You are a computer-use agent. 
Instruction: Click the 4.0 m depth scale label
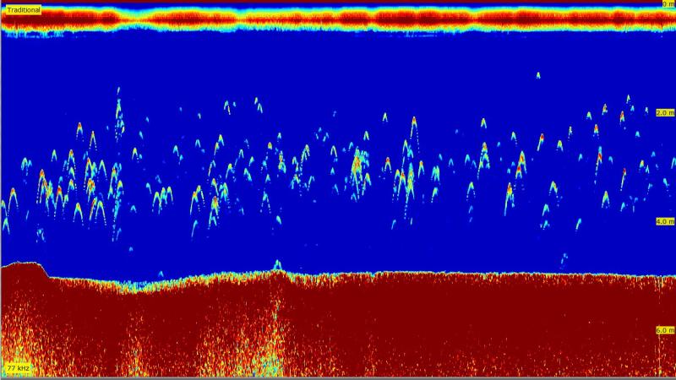click(664, 221)
